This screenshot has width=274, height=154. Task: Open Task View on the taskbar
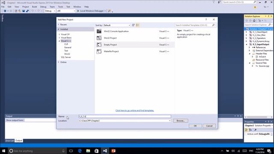coord(71,151)
